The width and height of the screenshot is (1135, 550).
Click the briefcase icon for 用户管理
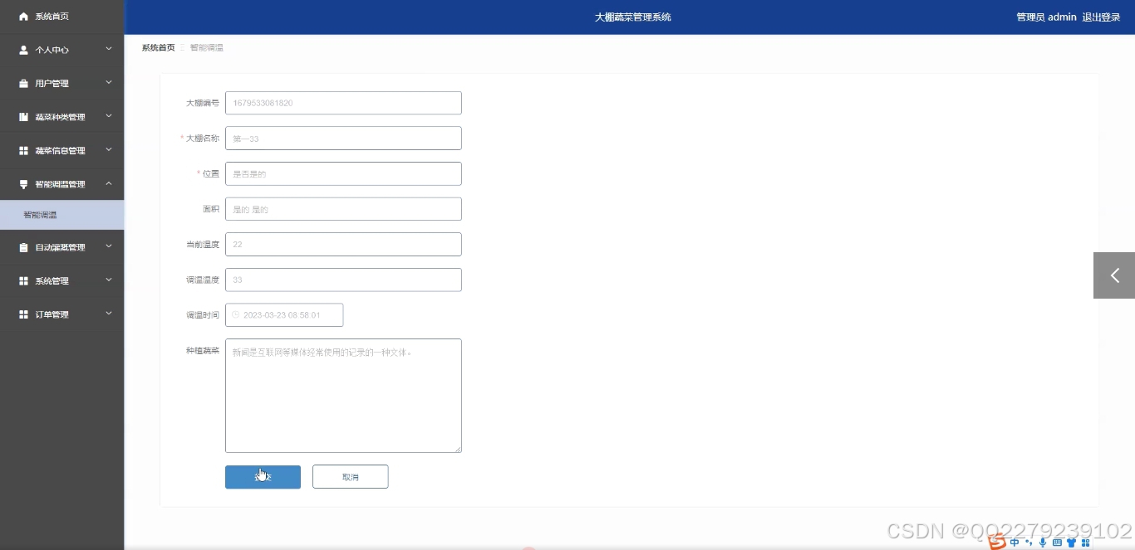click(23, 84)
